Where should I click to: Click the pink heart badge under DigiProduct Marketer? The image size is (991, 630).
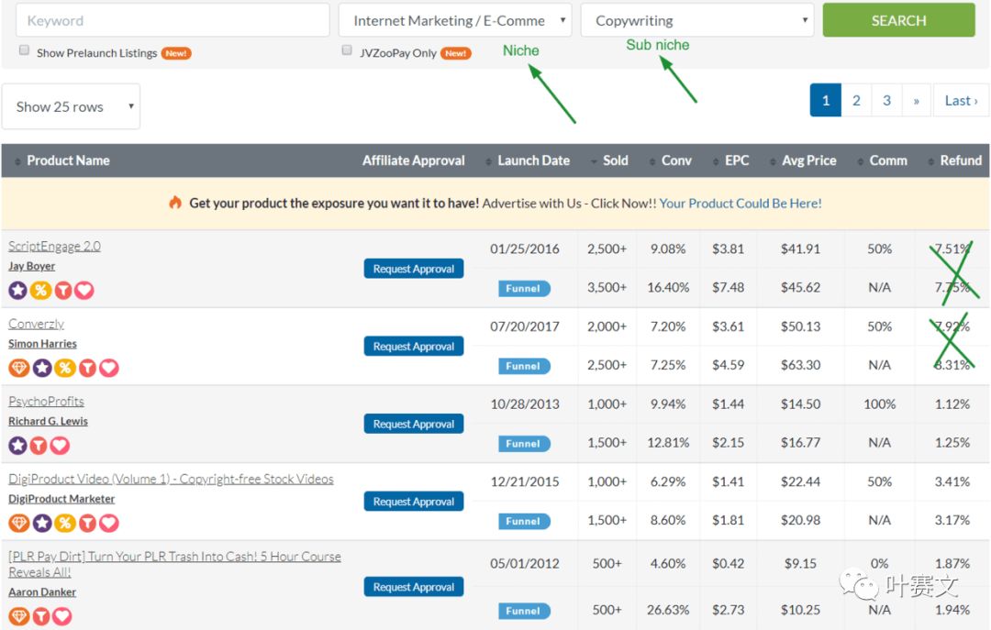click(108, 524)
